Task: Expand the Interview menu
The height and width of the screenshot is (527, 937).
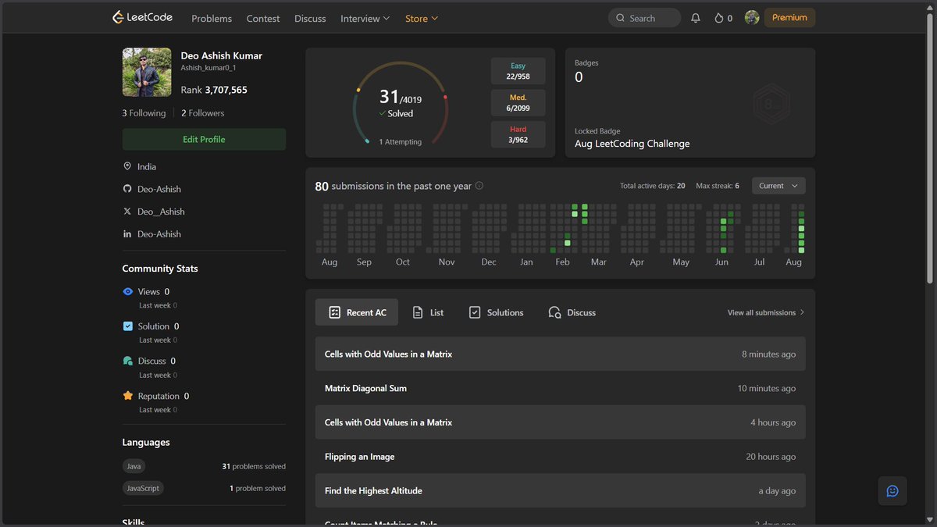Action: click(x=365, y=18)
